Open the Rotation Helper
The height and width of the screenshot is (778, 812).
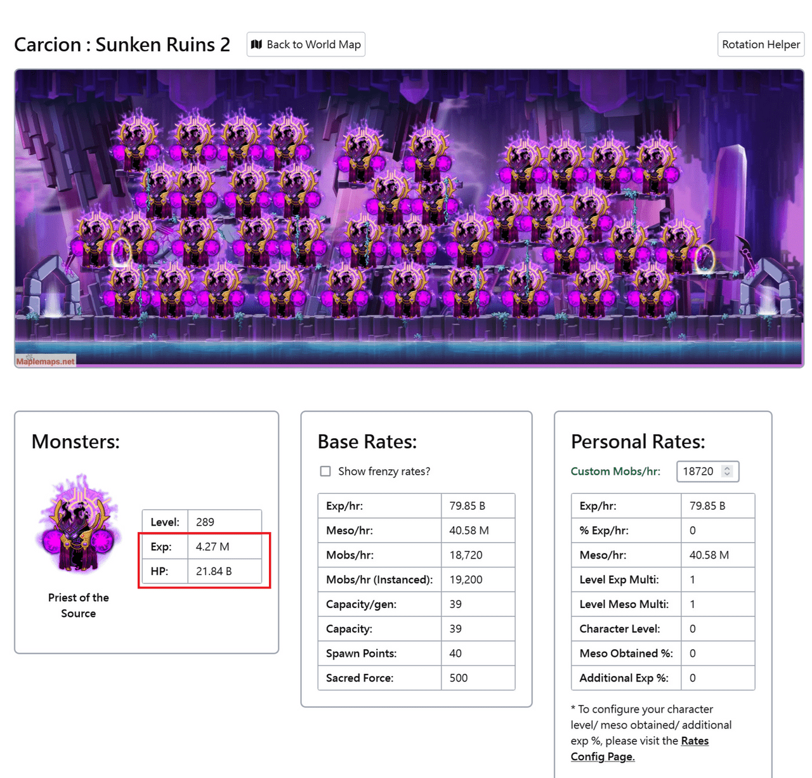coord(761,44)
